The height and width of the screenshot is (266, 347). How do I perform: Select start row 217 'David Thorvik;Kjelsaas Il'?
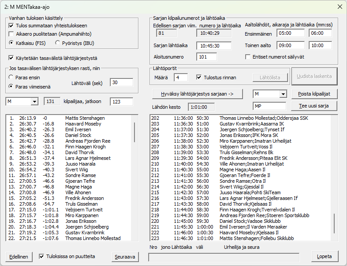pyautogui.click(x=241, y=204)
